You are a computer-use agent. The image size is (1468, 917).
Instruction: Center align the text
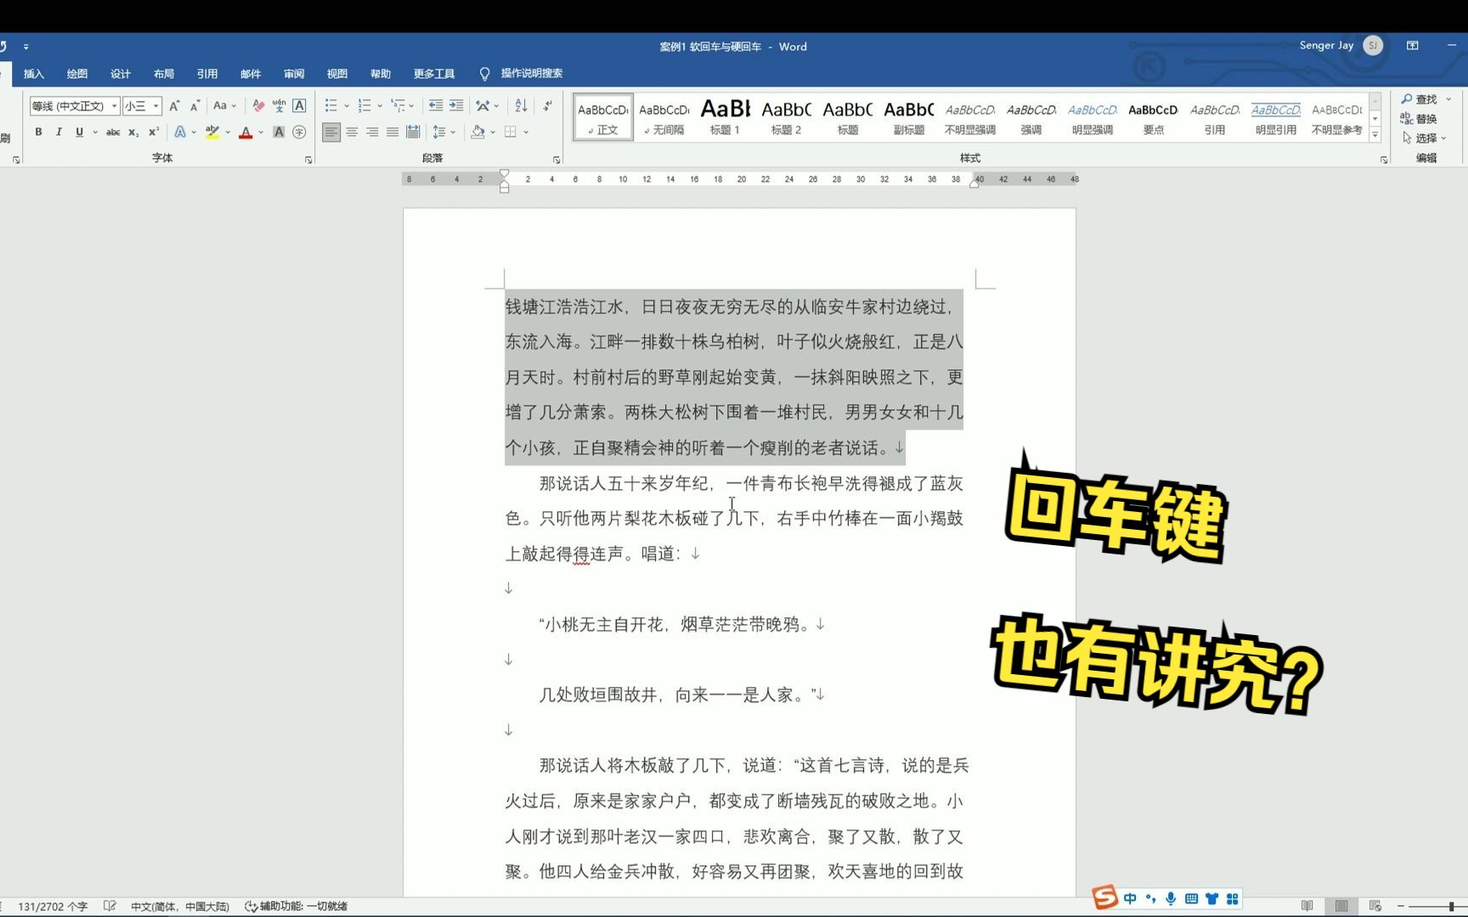352,132
